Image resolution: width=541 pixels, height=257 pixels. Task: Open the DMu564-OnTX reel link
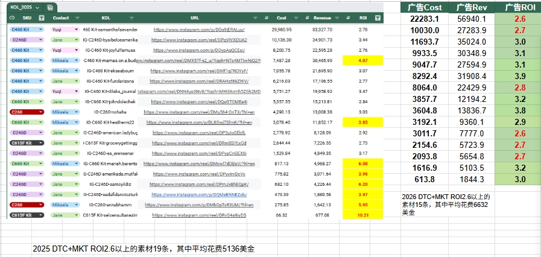coord(199,112)
